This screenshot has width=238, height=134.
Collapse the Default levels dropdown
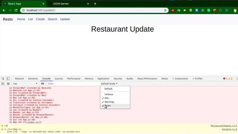click(109, 83)
